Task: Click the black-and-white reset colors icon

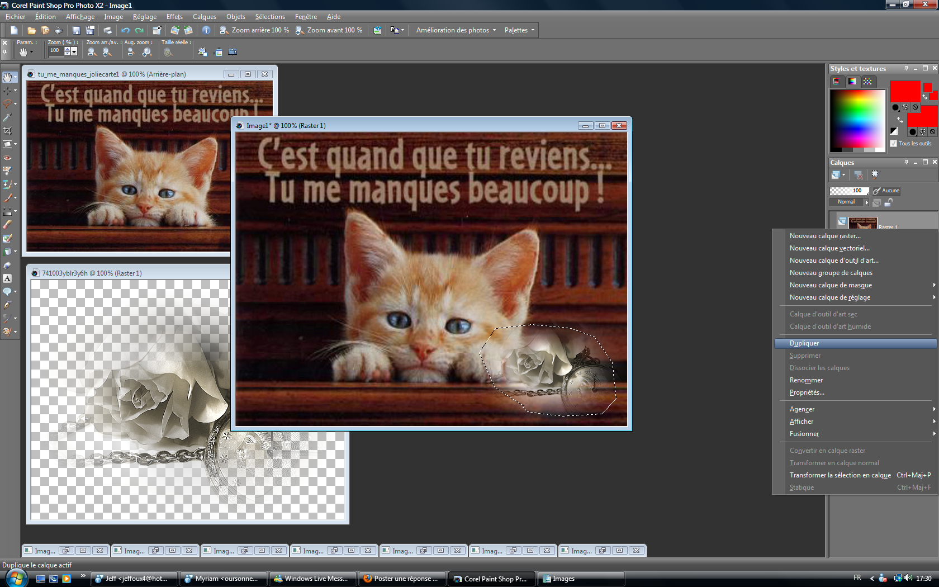Action: click(x=894, y=131)
